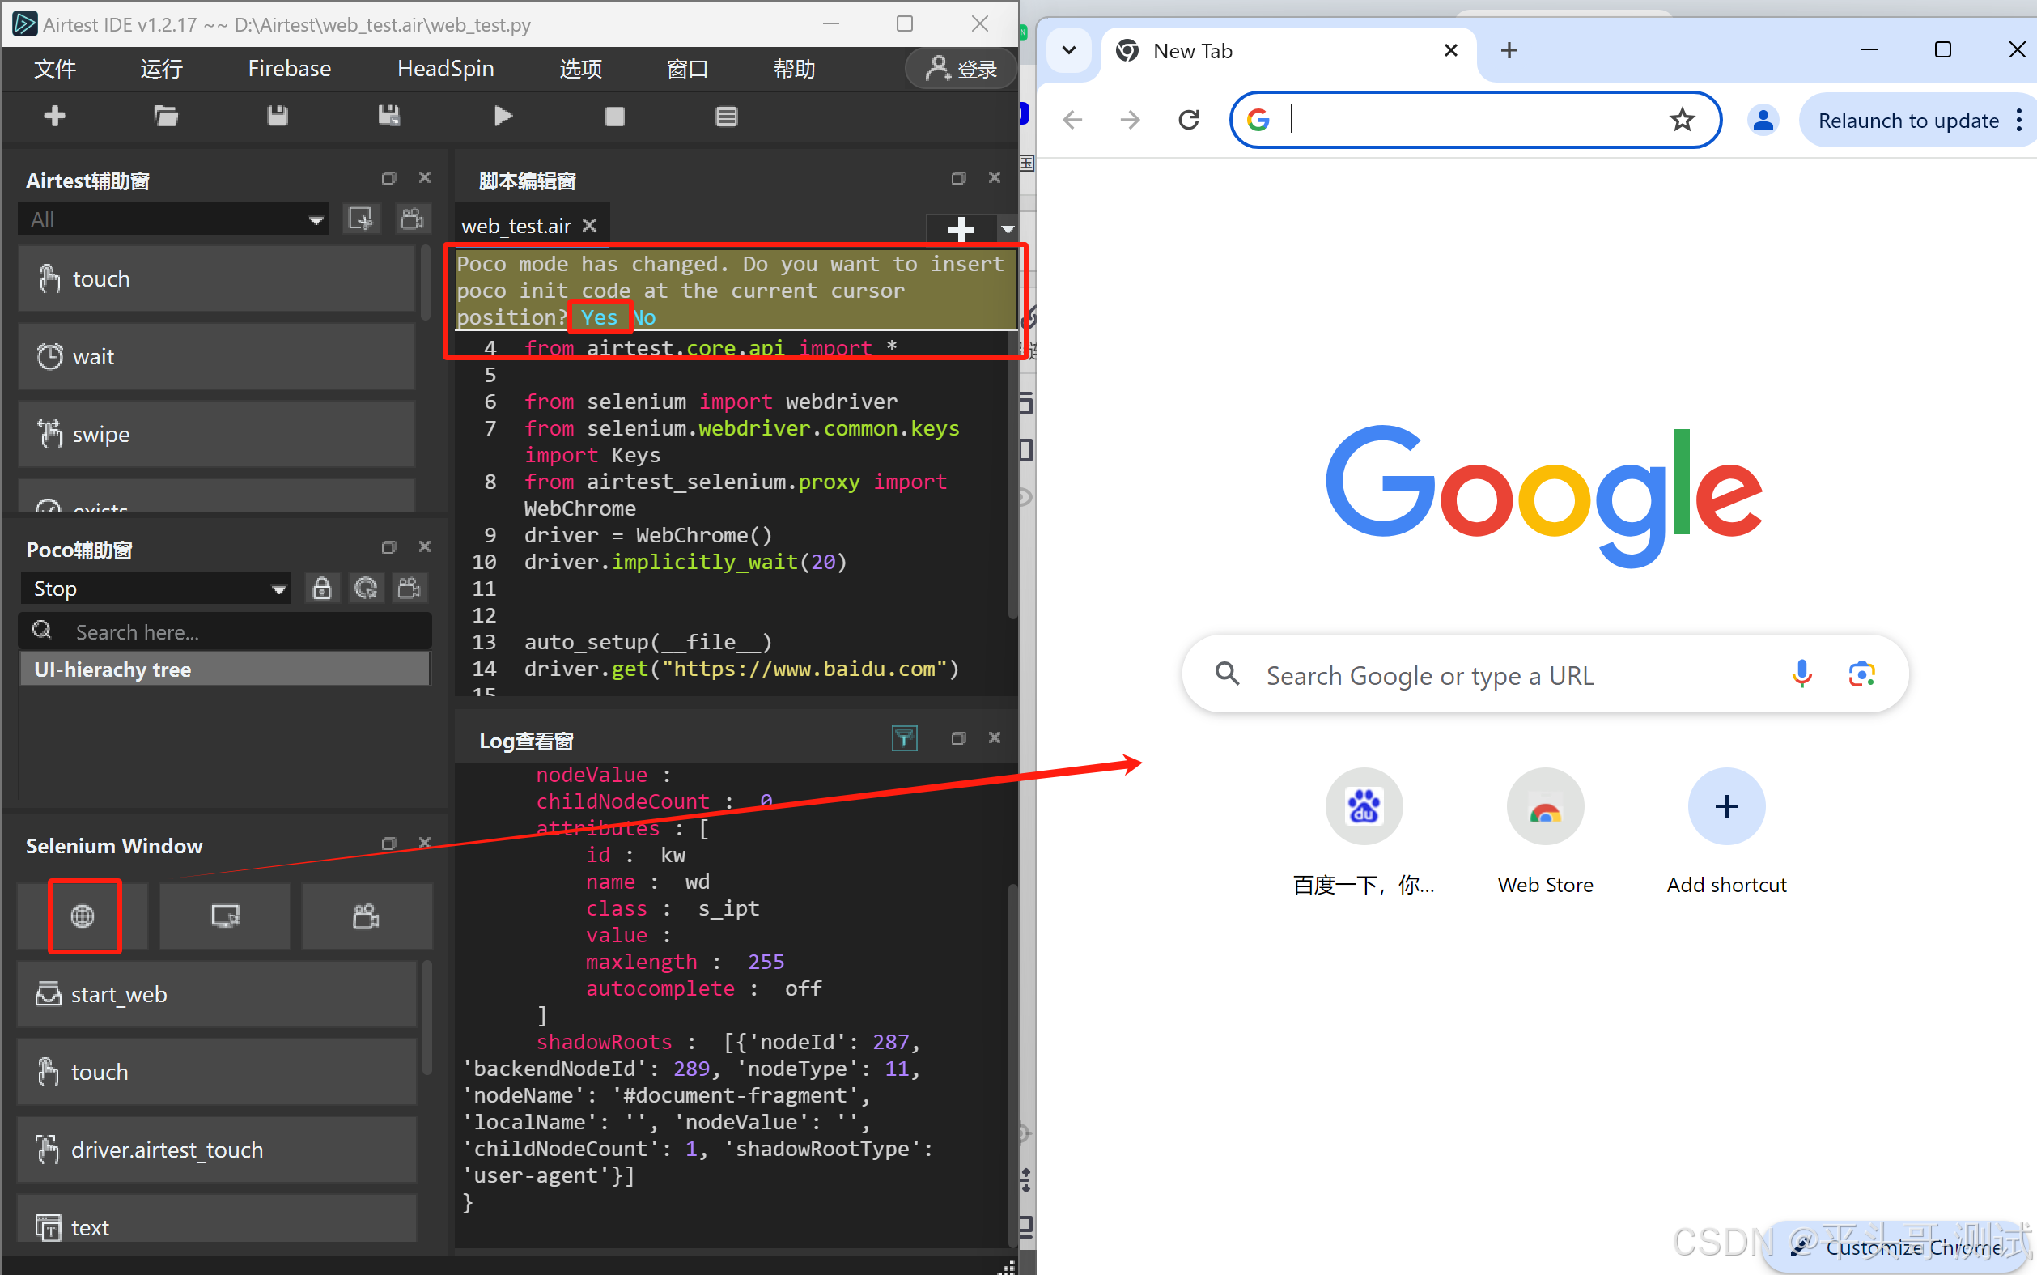Image resolution: width=2037 pixels, height=1275 pixels.
Task: Click Google Lens image search icon
Action: click(x=1861, y=674)
